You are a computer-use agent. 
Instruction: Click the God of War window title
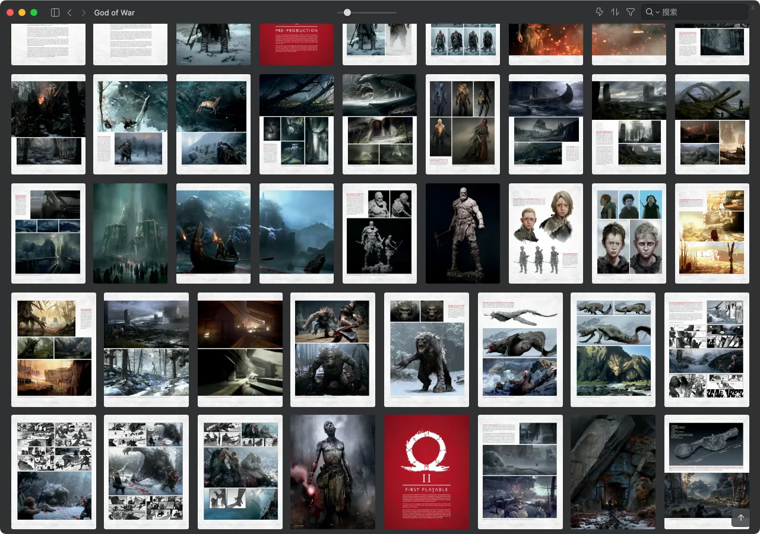pyautogui.click(x=115, y=12)
